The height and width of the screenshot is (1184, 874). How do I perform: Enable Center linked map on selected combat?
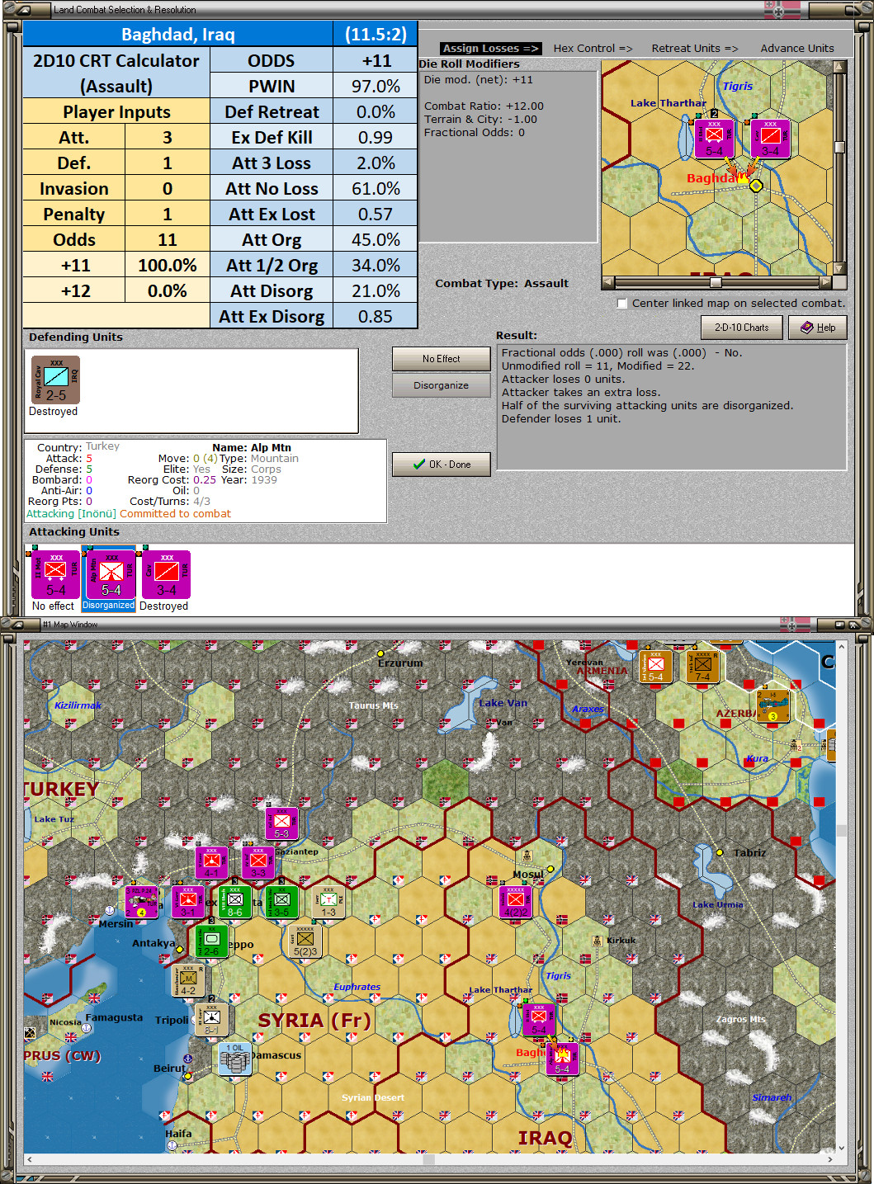[x=622, y=304]
